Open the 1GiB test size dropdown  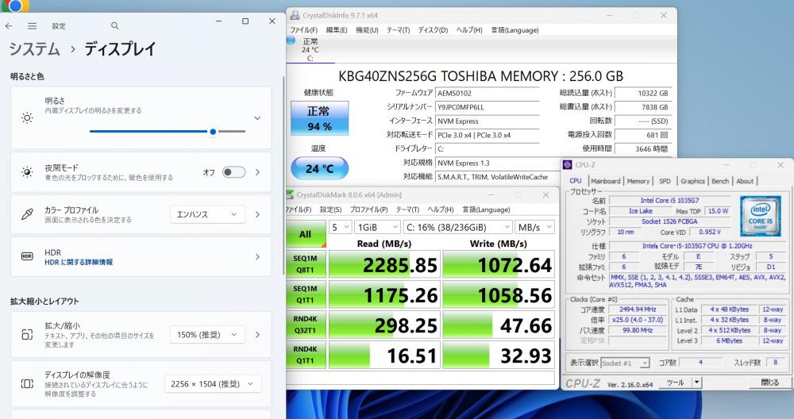(377, 227)
